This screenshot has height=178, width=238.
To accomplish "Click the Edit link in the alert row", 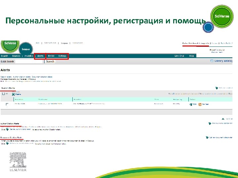I will (195, 104).
